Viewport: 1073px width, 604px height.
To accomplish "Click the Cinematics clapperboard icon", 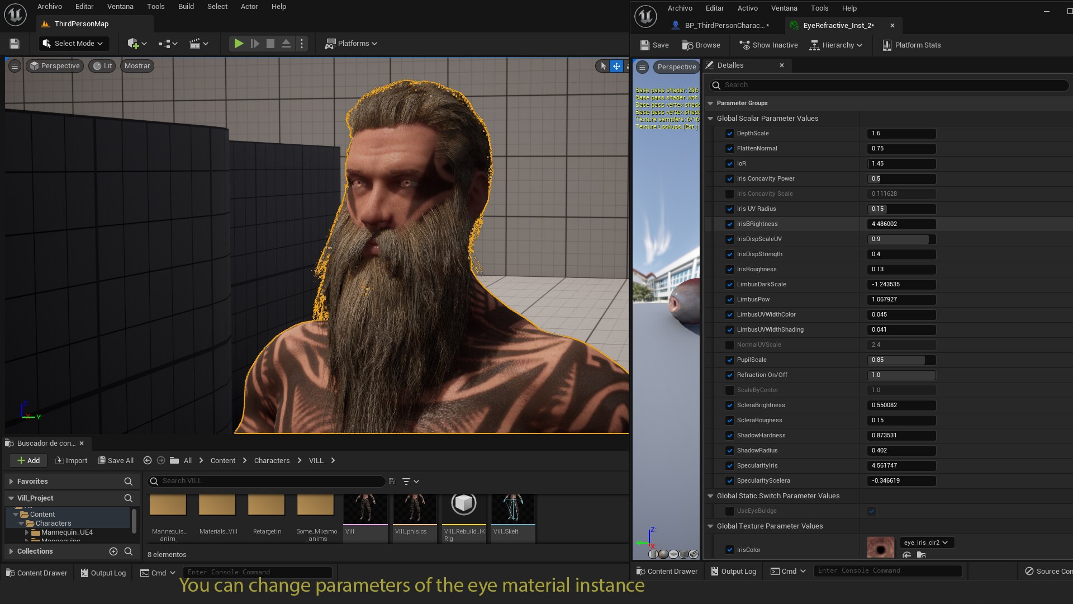I will click(196, 43).
